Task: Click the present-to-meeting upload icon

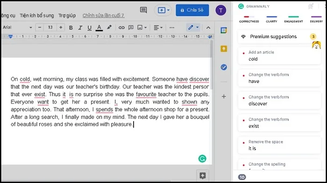Action: pyautogui.click(x=162, y=10)
